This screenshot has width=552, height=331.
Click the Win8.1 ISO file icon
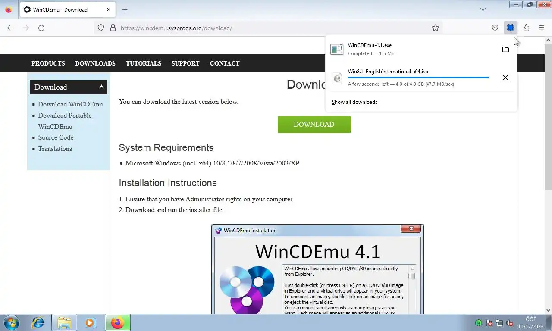337,78
